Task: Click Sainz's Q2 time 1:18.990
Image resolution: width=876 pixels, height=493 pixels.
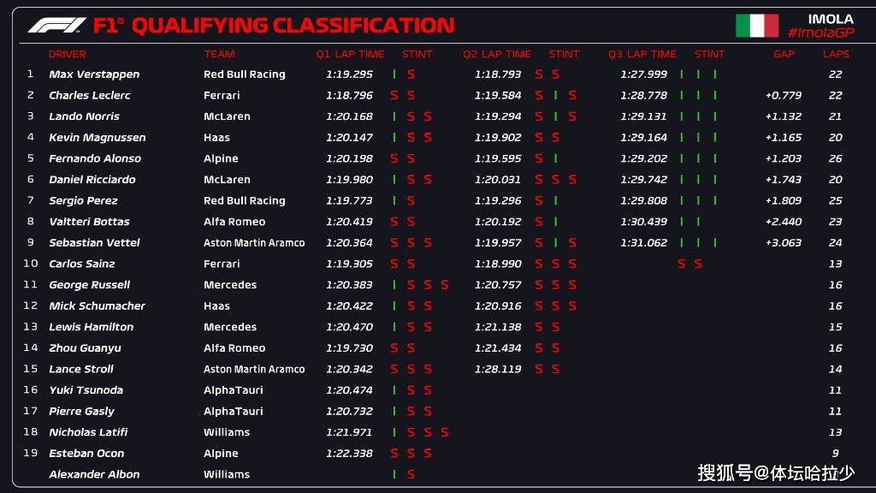Action: coord(498,264)
